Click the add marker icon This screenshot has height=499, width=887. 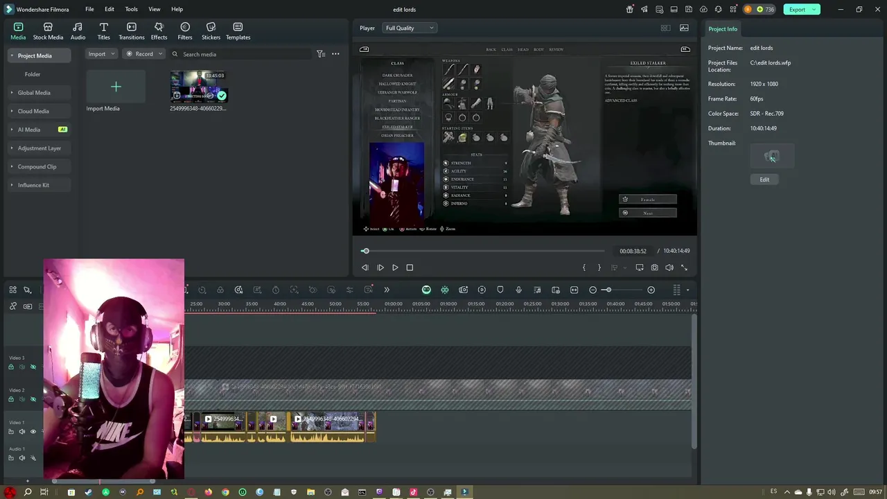tap(500, 290)
